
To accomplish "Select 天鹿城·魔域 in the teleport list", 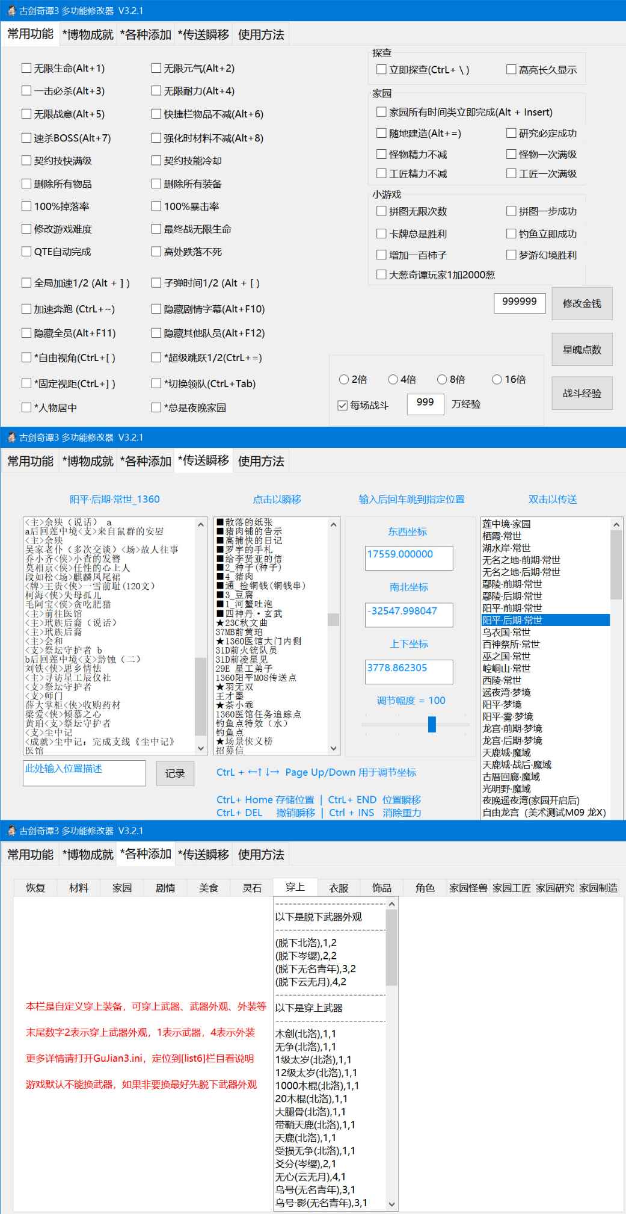I will [x=506, y=752].
